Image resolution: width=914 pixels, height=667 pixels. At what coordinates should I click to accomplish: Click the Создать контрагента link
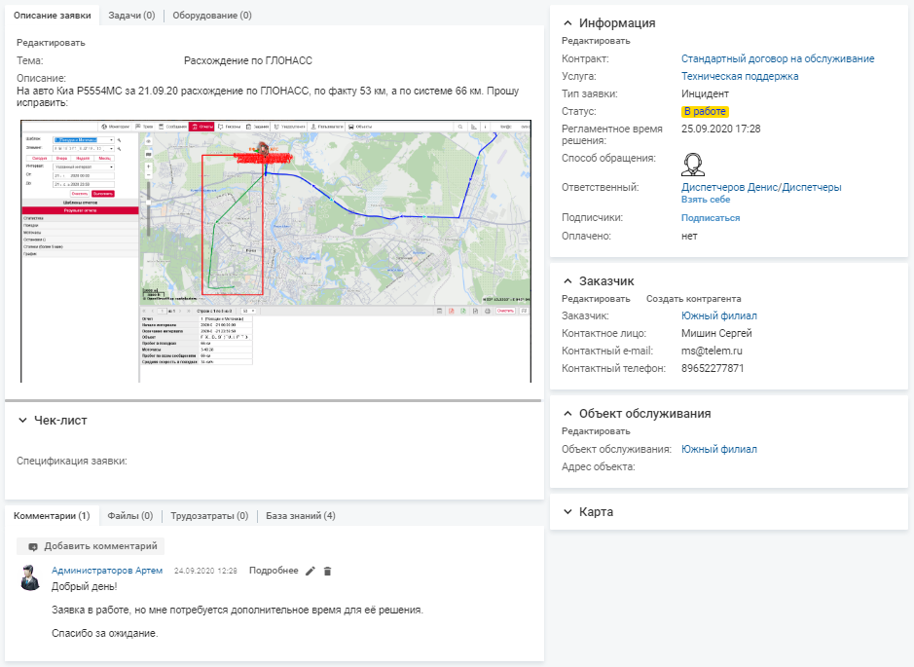click(x=694, y=299)
